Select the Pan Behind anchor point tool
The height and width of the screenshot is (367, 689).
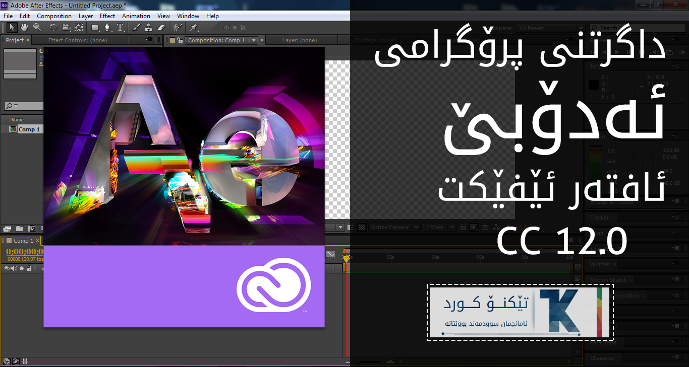[x=79, y=27]
